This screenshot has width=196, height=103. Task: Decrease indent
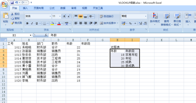point(91,23)
